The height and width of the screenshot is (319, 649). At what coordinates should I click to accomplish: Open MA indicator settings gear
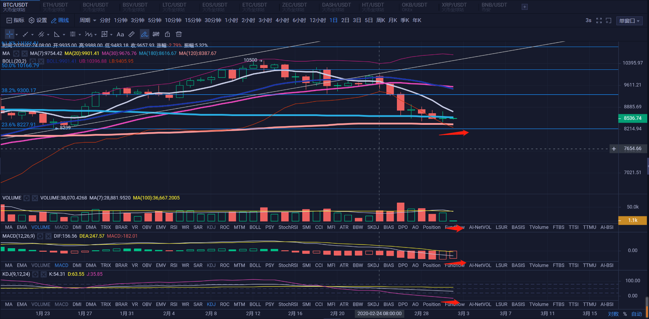click(x=16, y=53)
